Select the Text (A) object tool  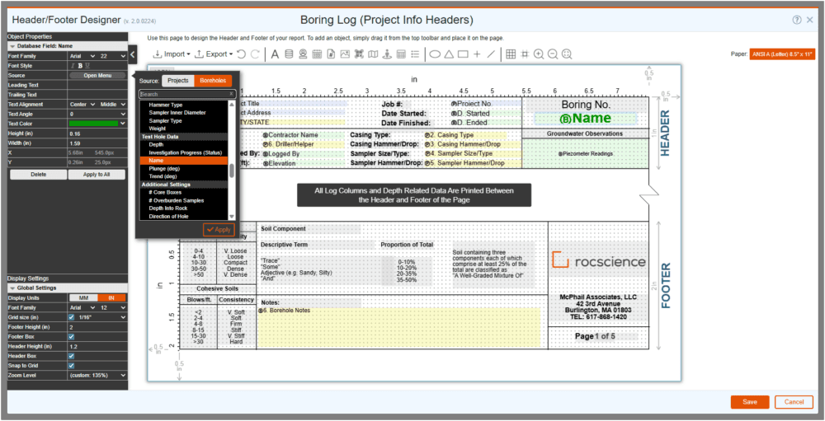(x=275, y=54)
